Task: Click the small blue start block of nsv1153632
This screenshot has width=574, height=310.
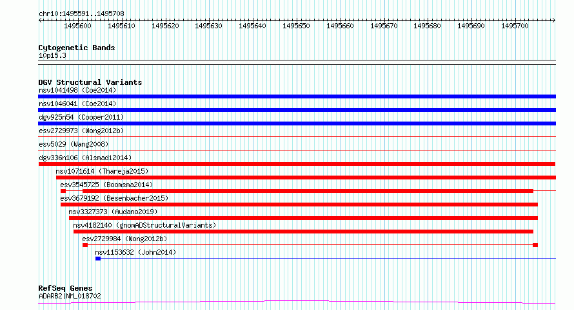Action: click(x=98, y=259)
